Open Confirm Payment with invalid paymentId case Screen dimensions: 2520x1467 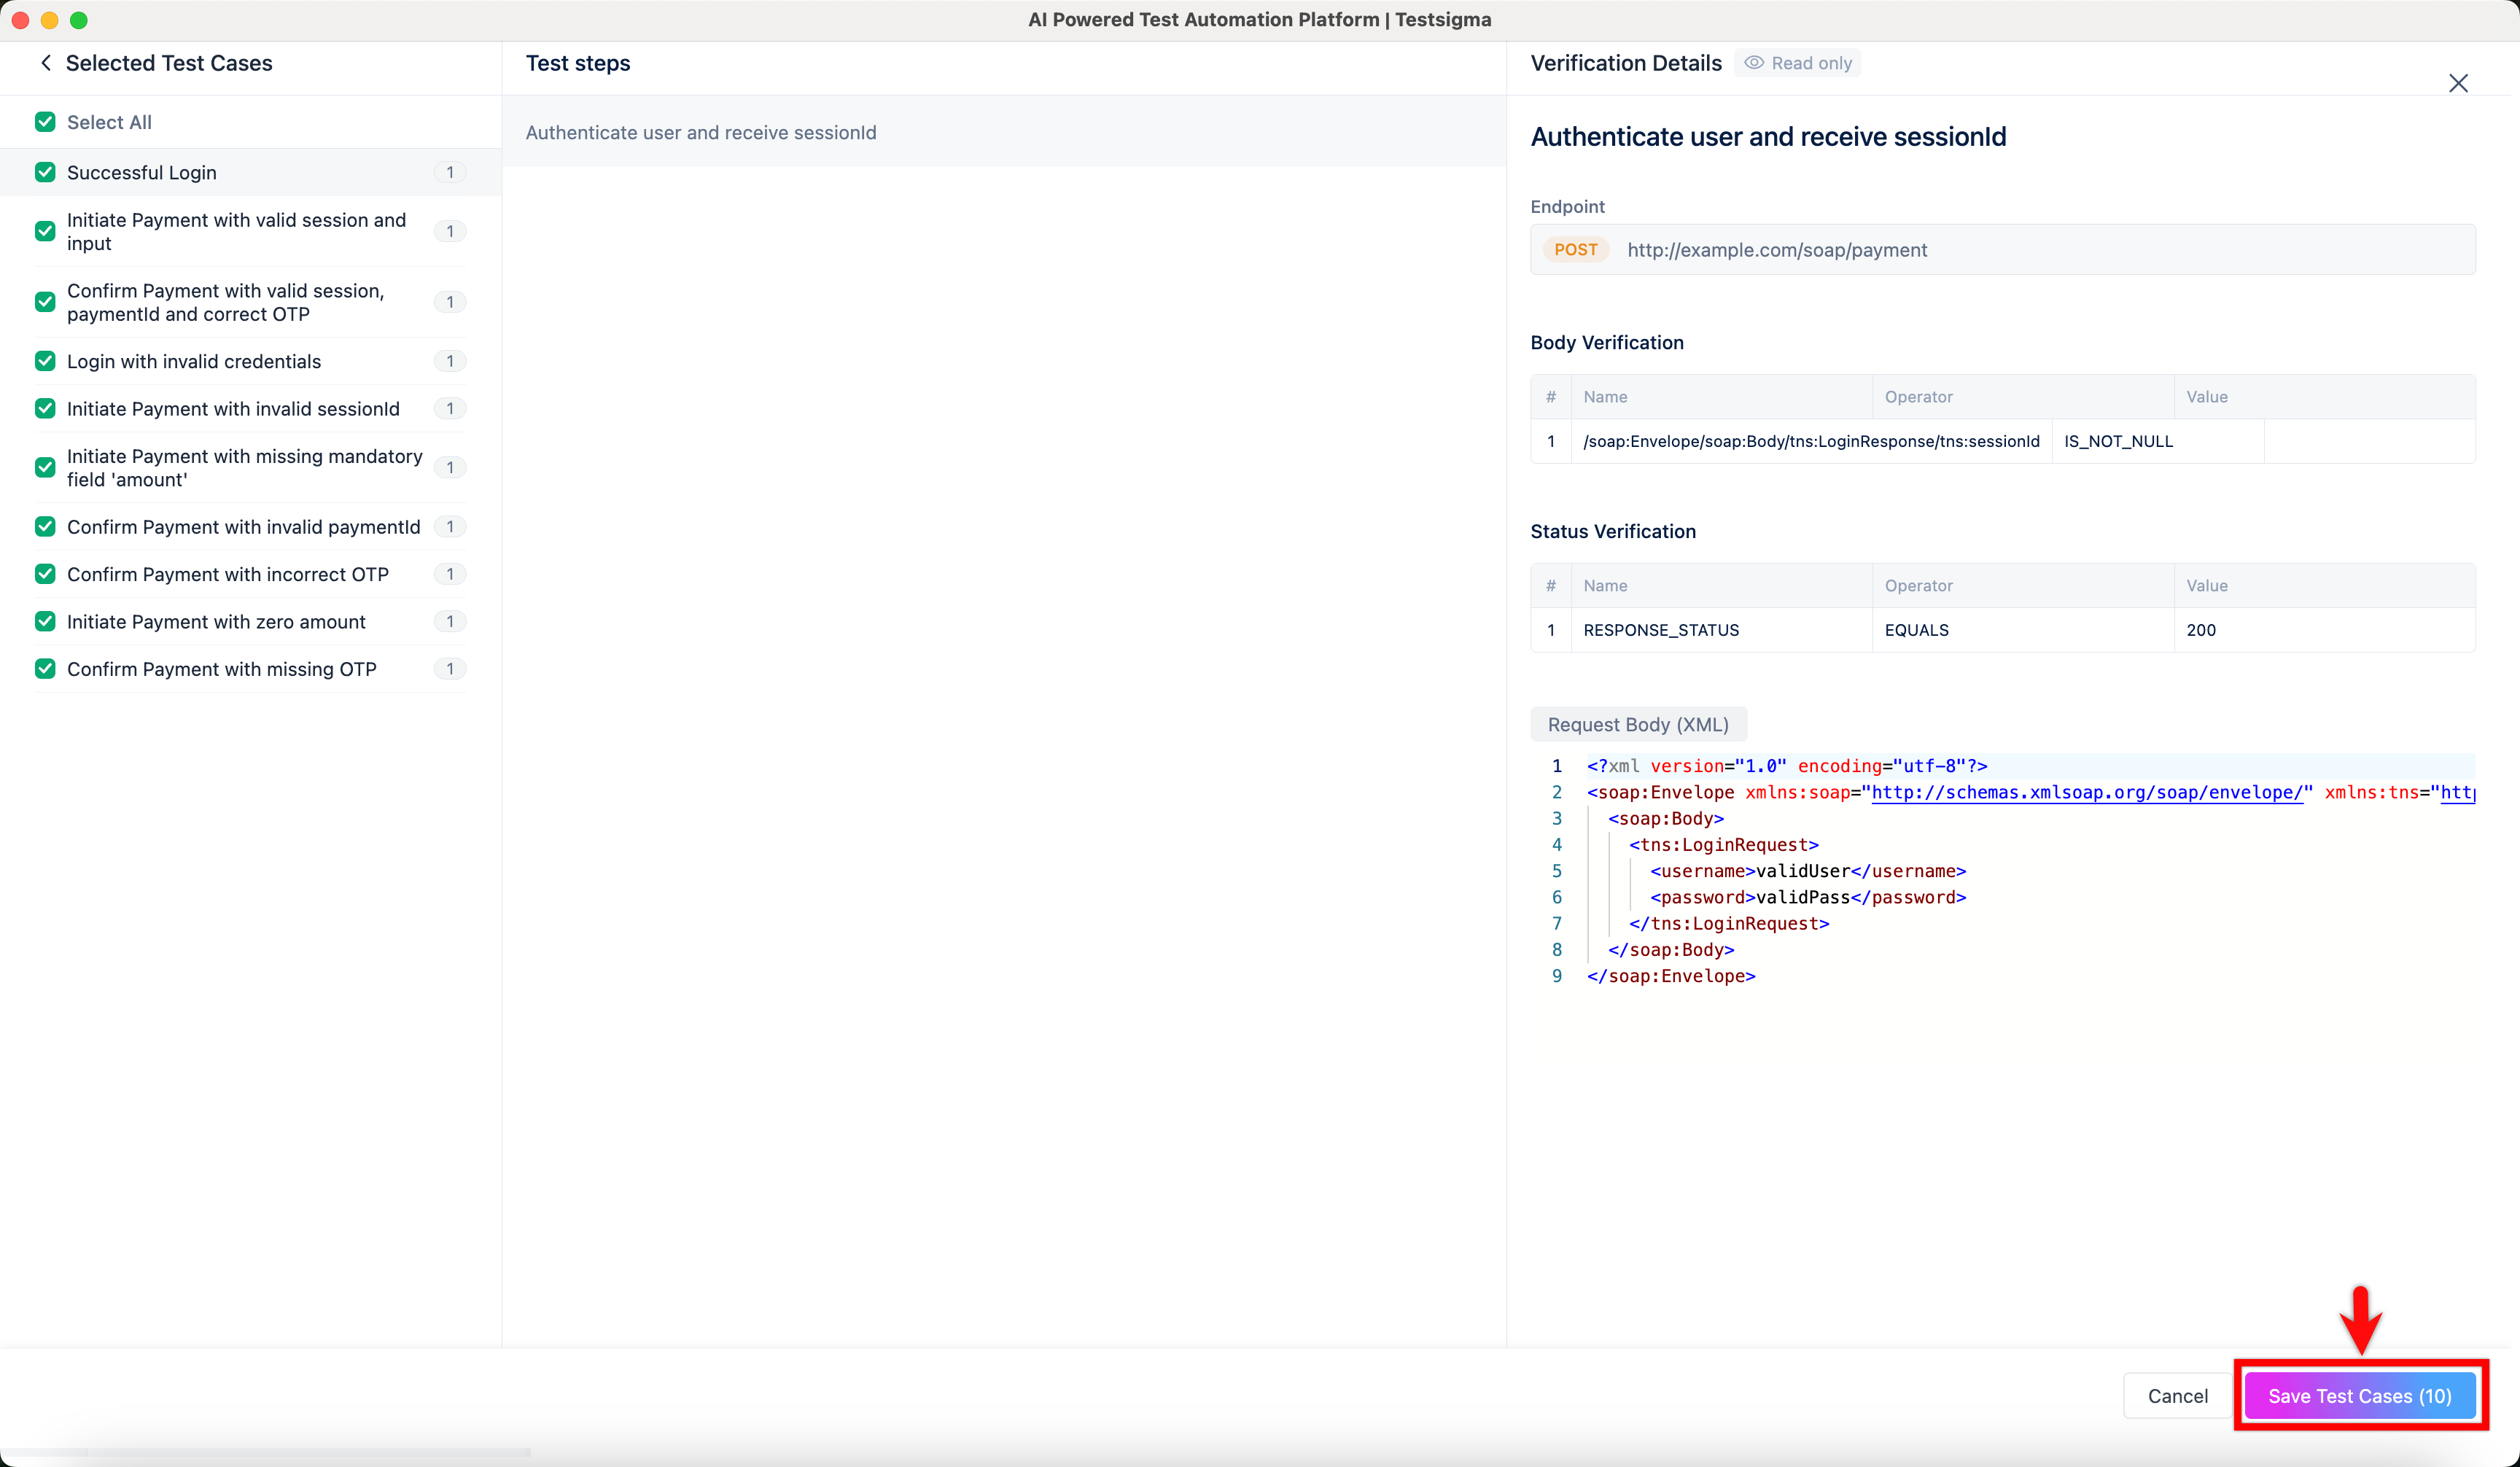coord(243,527)
